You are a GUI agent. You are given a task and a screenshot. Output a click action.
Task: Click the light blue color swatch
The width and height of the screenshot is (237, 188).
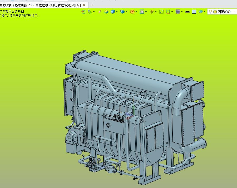click(194, 12)
